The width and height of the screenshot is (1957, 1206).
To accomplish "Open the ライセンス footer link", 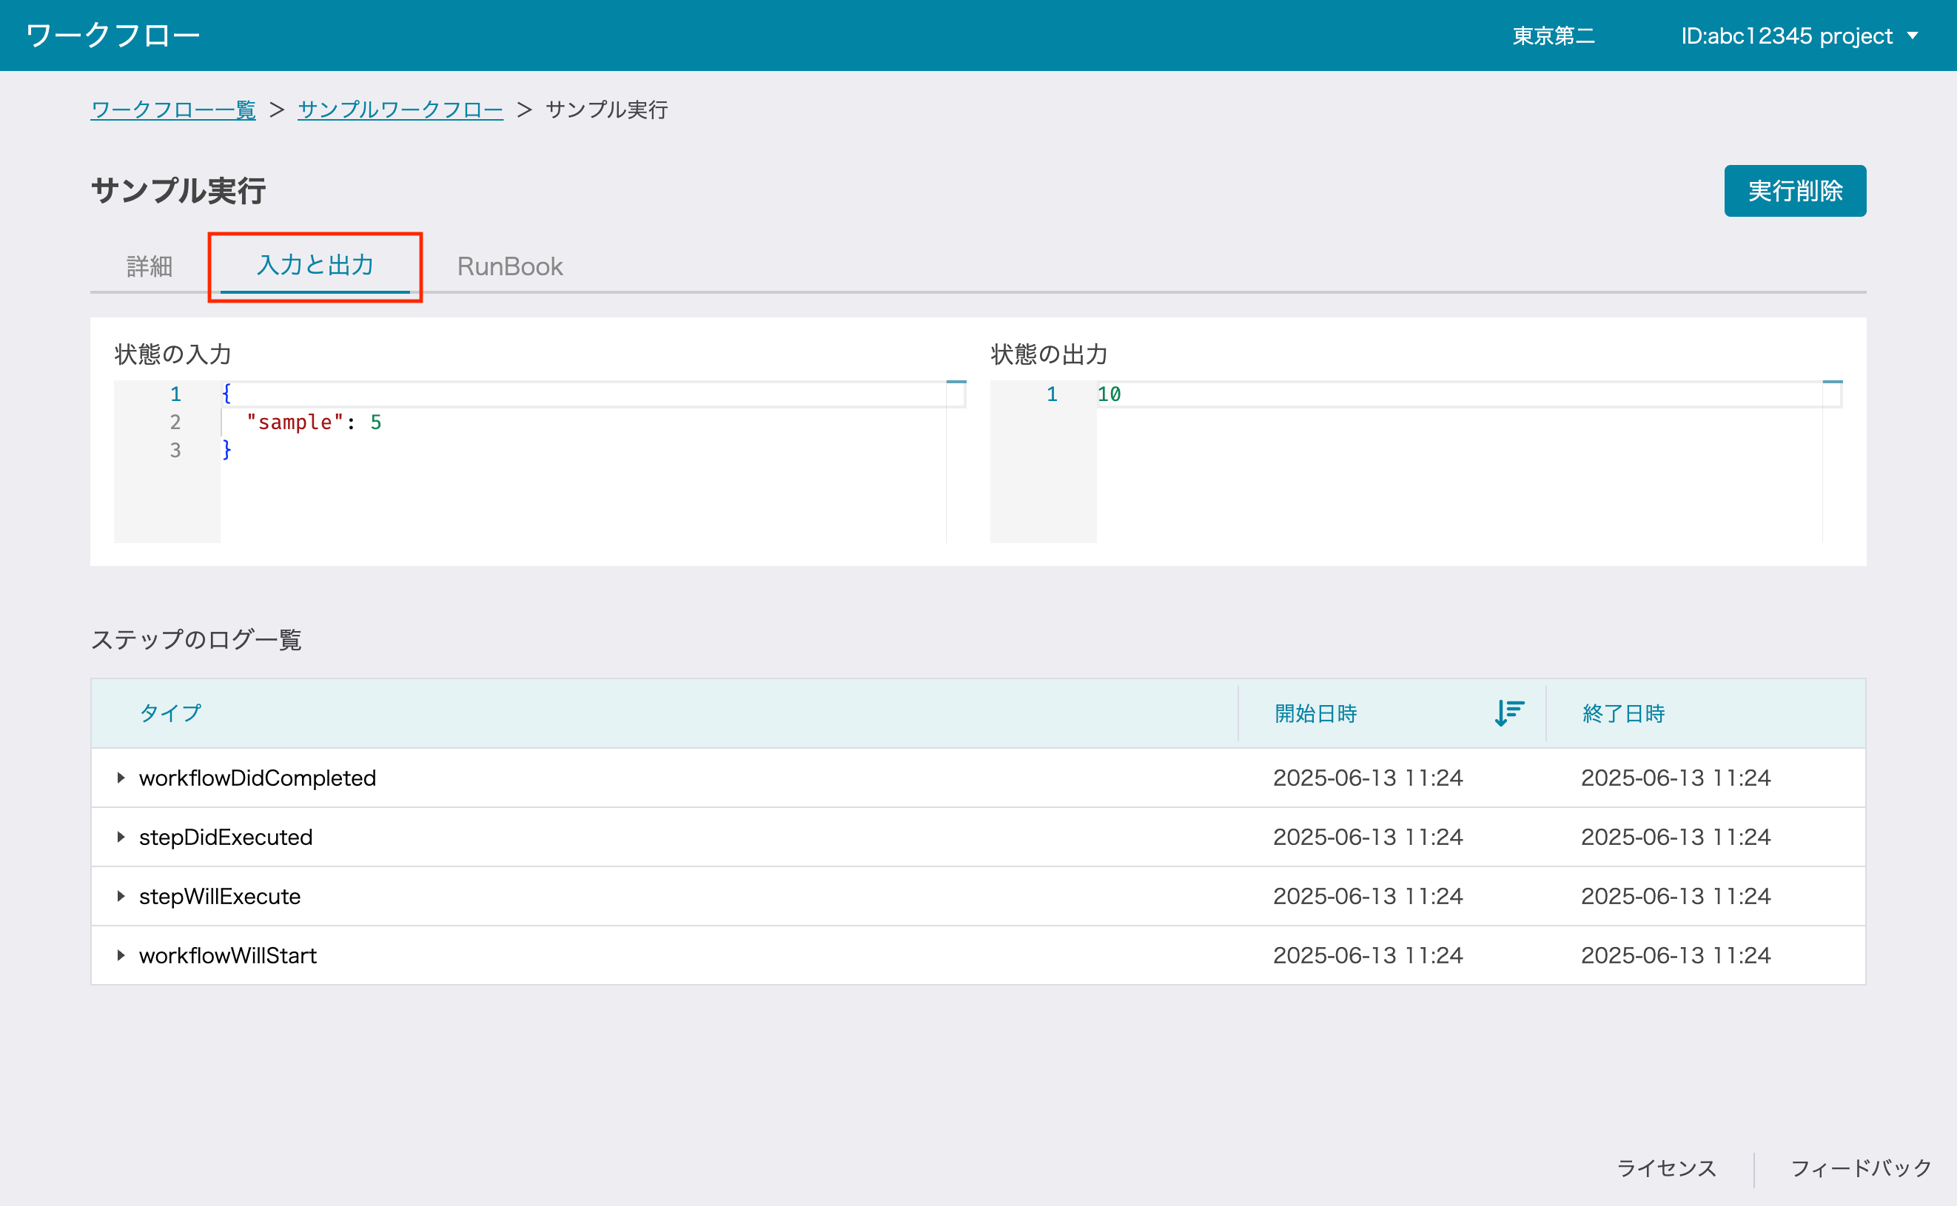I will click(1666, 1168).
